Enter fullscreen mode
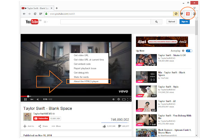 pos(129,99)
